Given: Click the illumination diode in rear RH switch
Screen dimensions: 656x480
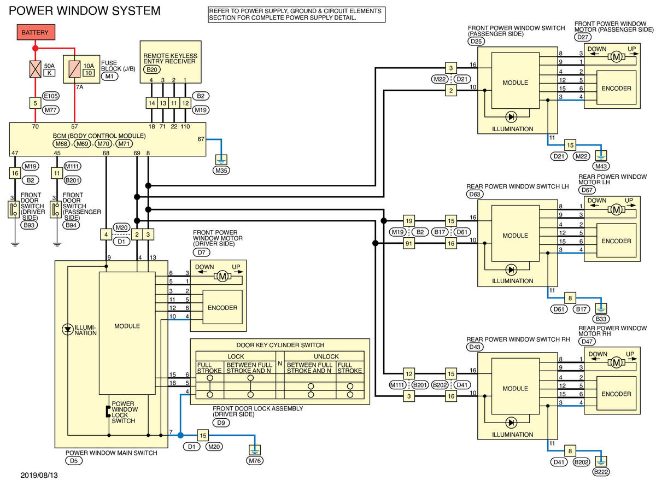Looking at the screenshot, I should click(511, 422).
